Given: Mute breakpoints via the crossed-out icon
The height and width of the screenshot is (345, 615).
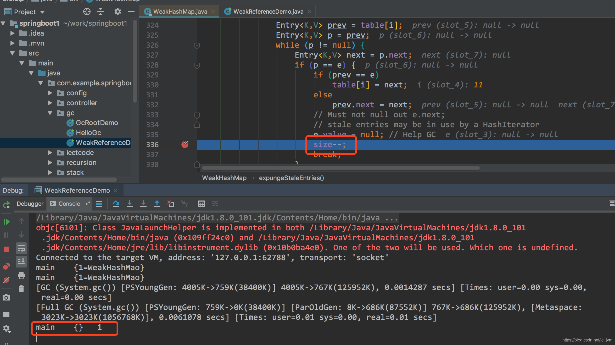Looking at the screenshot, I should [6, 280].
